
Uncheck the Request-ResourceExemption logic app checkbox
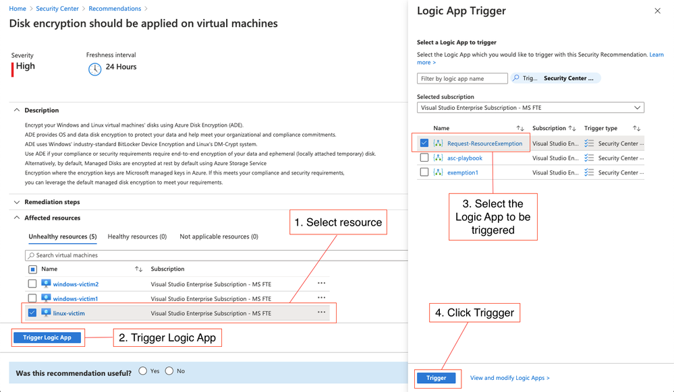click(424, 143)
